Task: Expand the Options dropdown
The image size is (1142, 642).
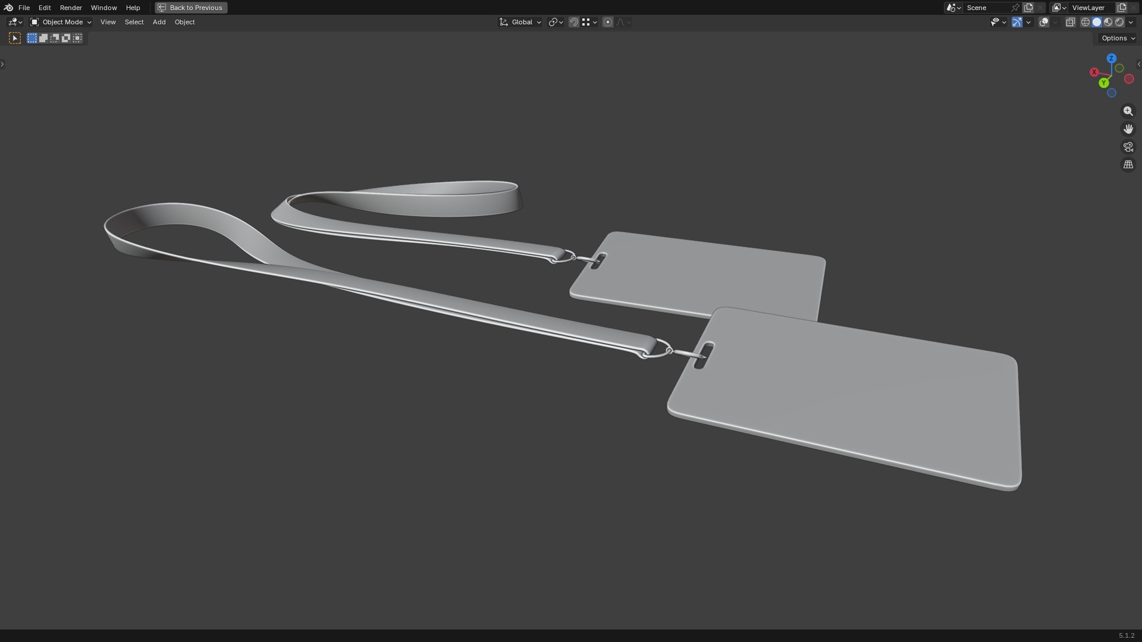Action: 1118,38
